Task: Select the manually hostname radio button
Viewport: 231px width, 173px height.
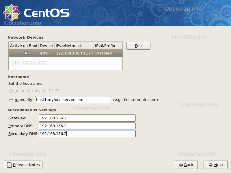Action: click(x=11, y=100)
